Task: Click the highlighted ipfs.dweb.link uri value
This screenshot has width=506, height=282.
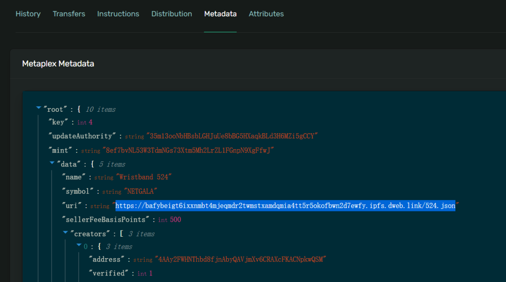Action: point(285,206)
